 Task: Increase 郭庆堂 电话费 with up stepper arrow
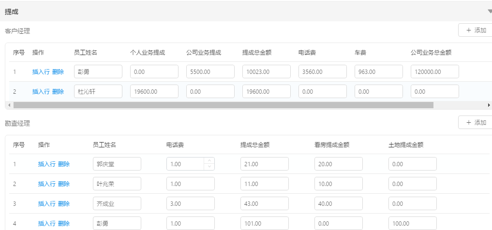(x=209, y=161)
